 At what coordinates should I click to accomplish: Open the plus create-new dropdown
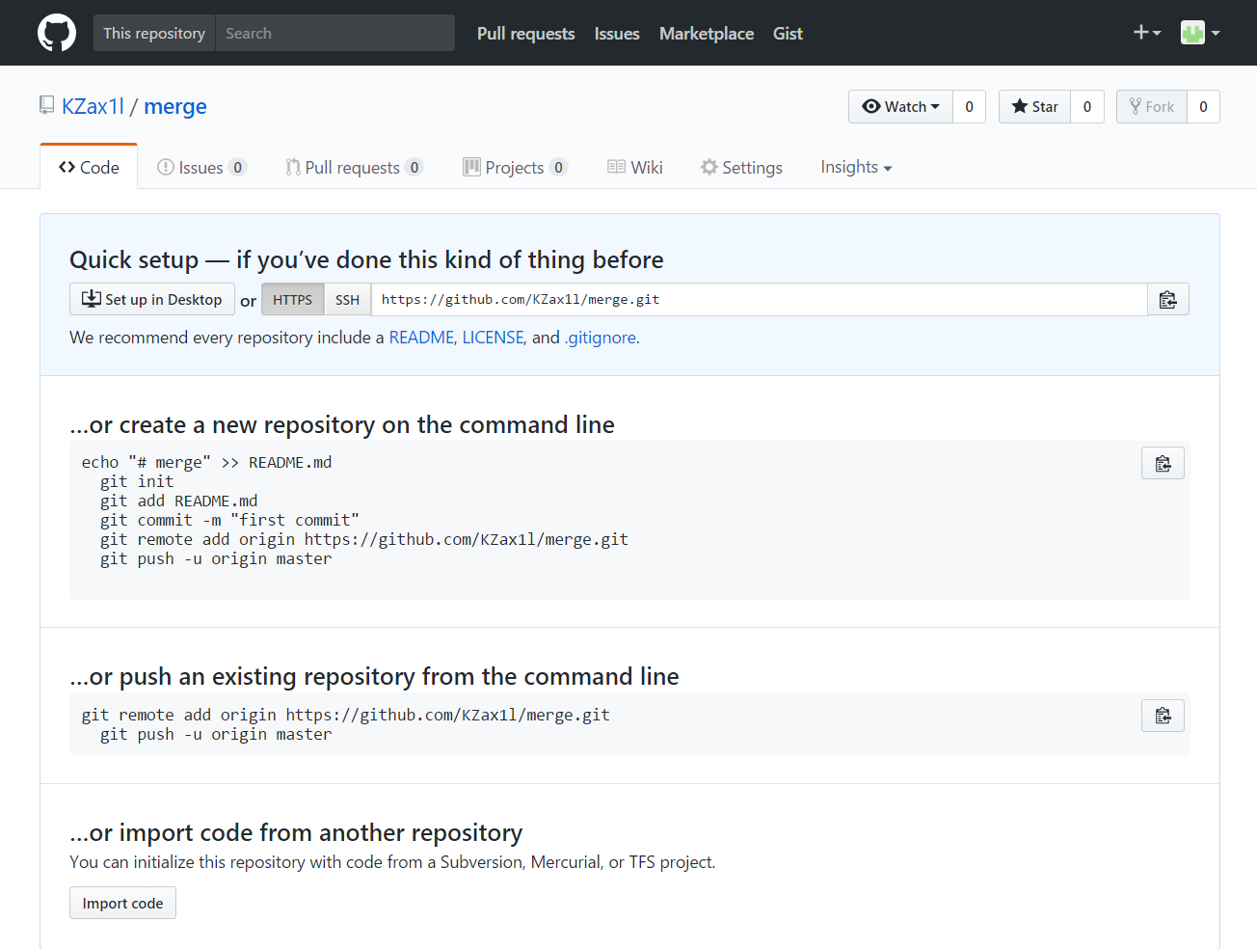pos(1146,33)
